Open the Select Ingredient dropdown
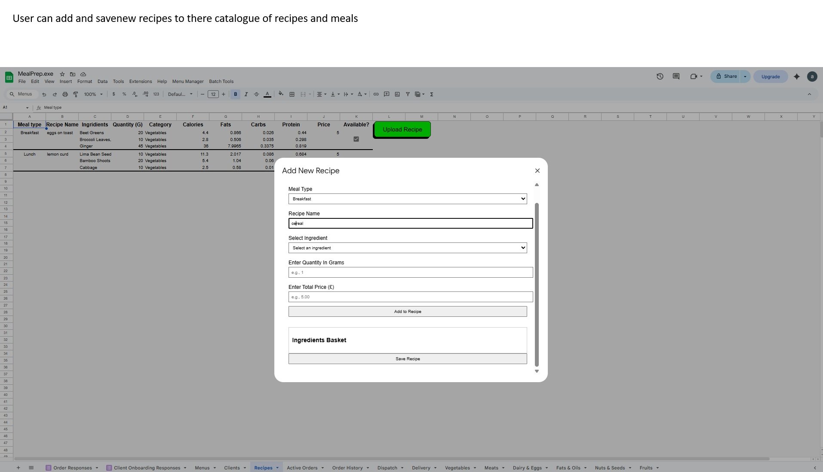 coord(407,248)
